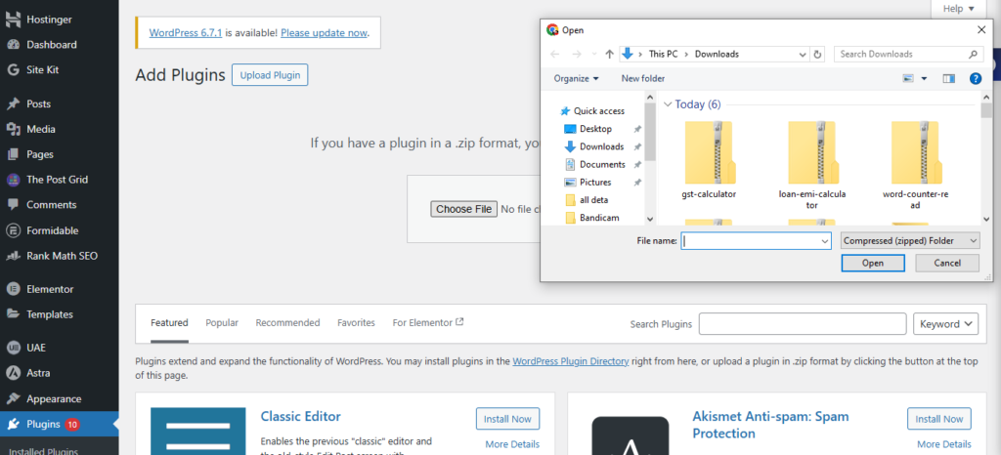
Task: Click the back arrow in Open dialog
Action: [555, 54]
